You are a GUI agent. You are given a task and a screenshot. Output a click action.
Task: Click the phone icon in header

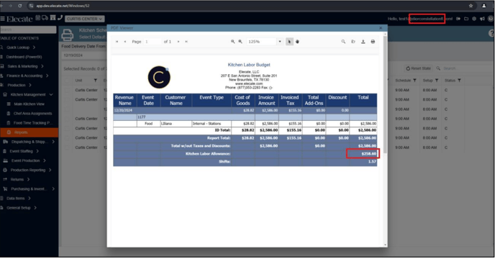60,18
